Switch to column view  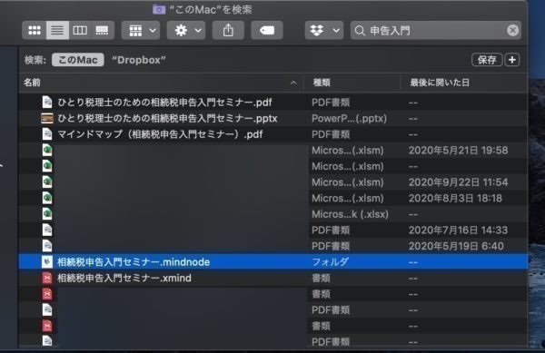[x=80, y=31]
